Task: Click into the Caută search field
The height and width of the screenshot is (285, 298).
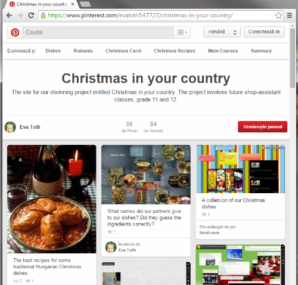Action: tap(98, 32)
